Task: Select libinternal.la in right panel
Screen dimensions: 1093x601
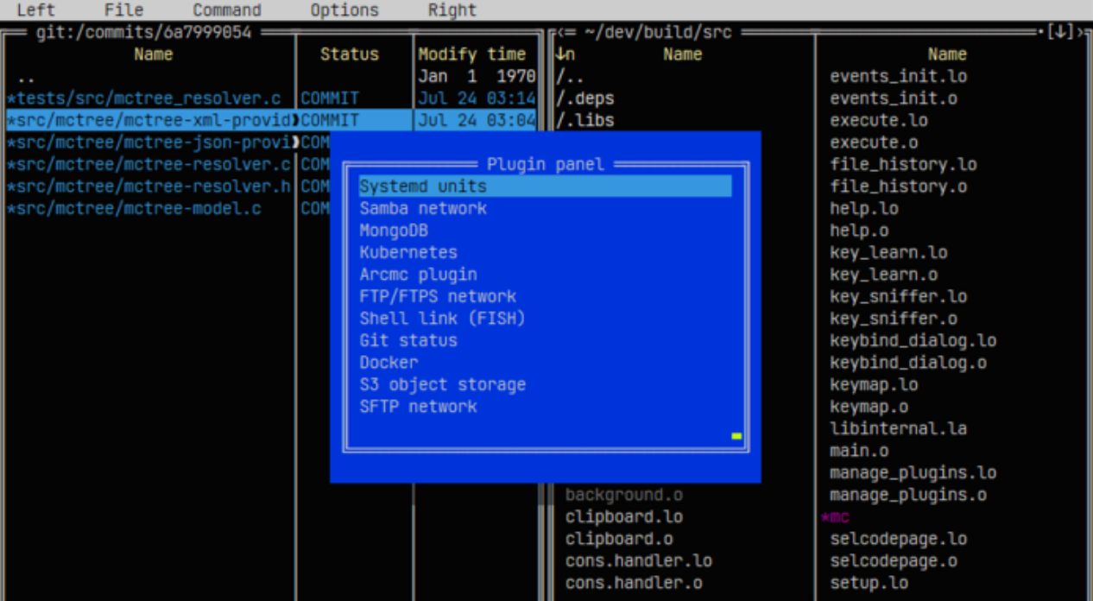Action: (899, 428)
